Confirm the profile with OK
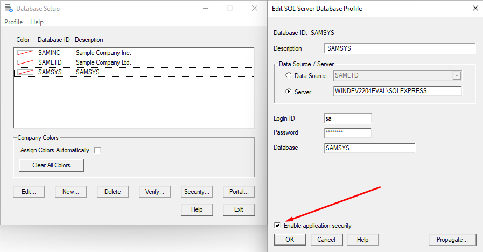 (x=290, y=240)
